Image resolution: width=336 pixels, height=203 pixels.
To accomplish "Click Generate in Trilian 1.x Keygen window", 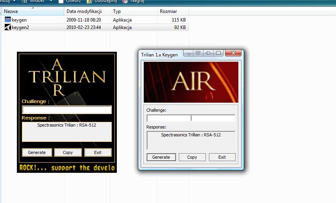I will pos(161,157).
